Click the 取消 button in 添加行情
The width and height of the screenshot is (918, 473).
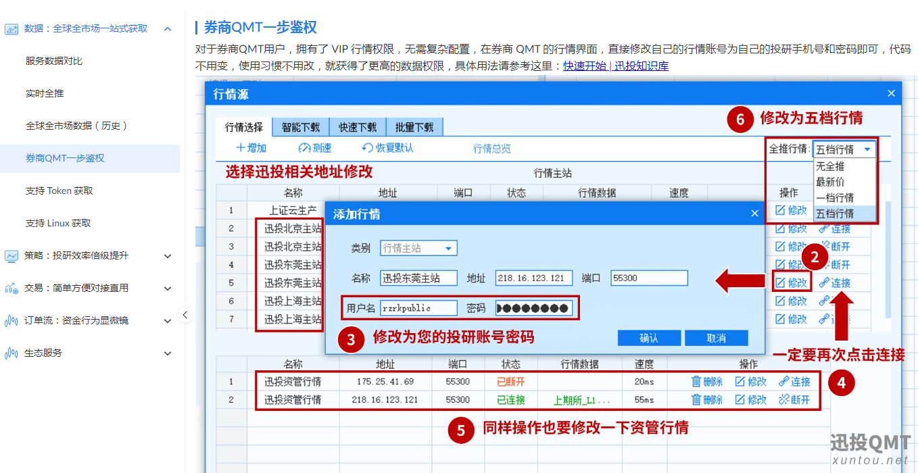[716, 338]
